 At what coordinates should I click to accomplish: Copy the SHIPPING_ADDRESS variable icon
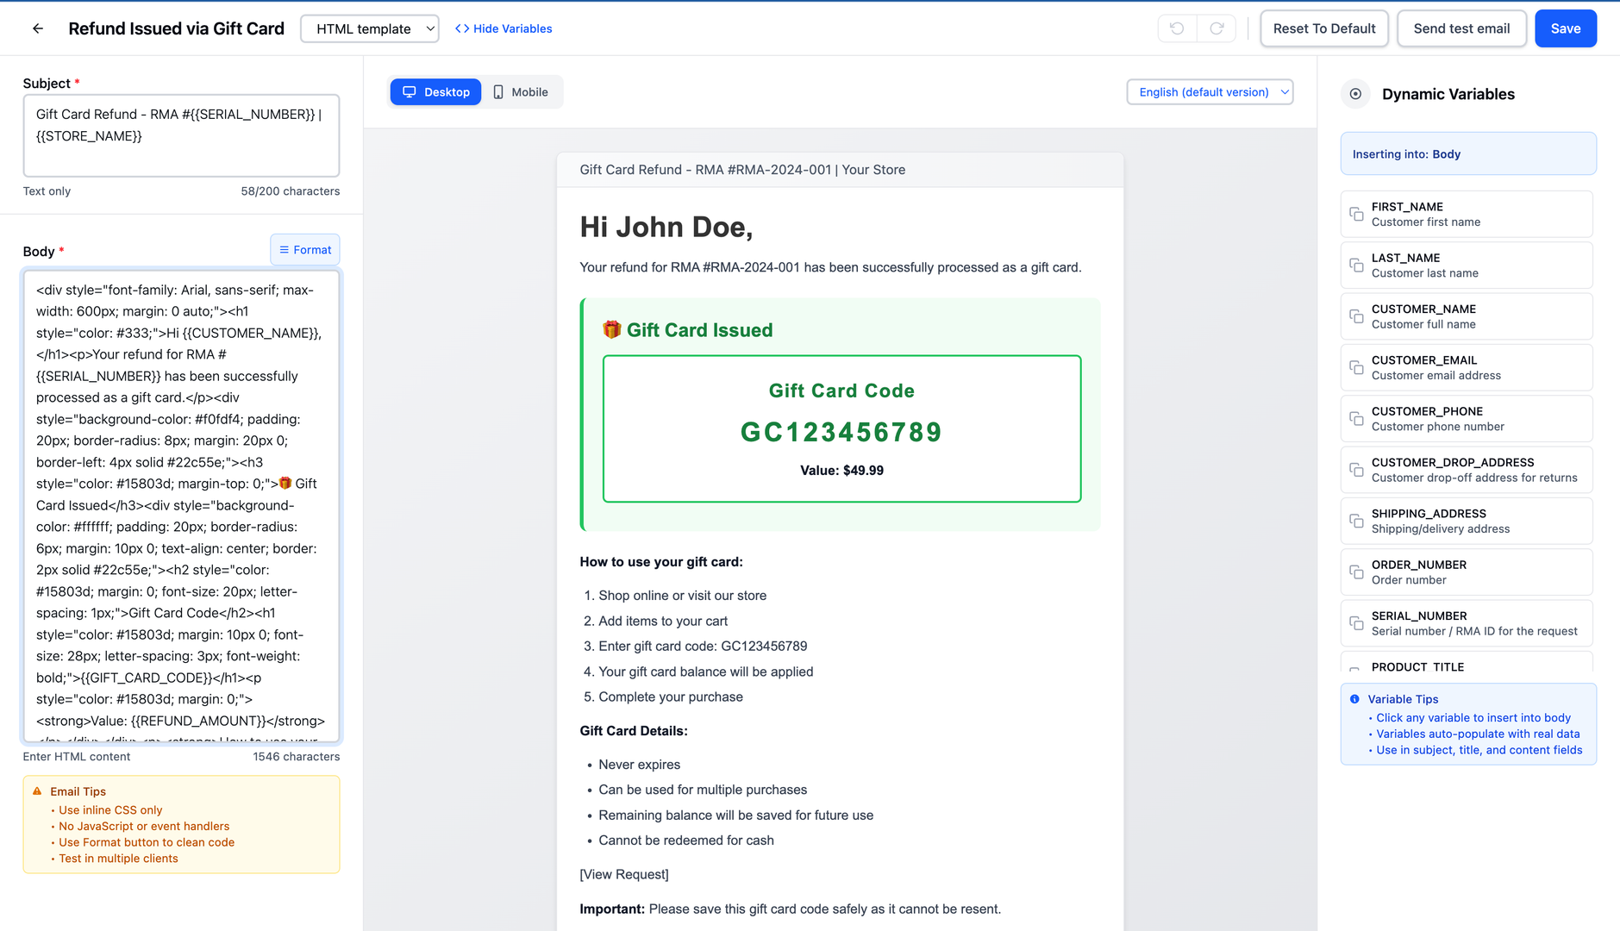click(1356, 521)
